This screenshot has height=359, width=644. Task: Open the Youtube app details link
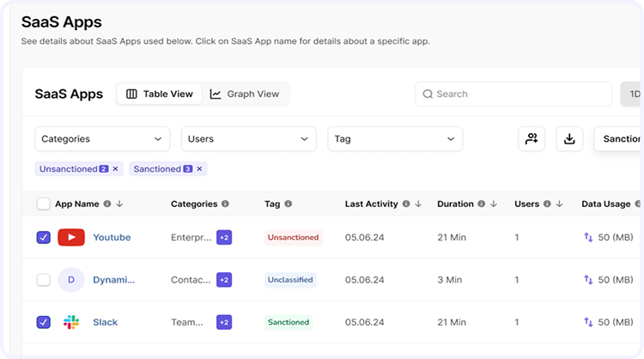112,237
